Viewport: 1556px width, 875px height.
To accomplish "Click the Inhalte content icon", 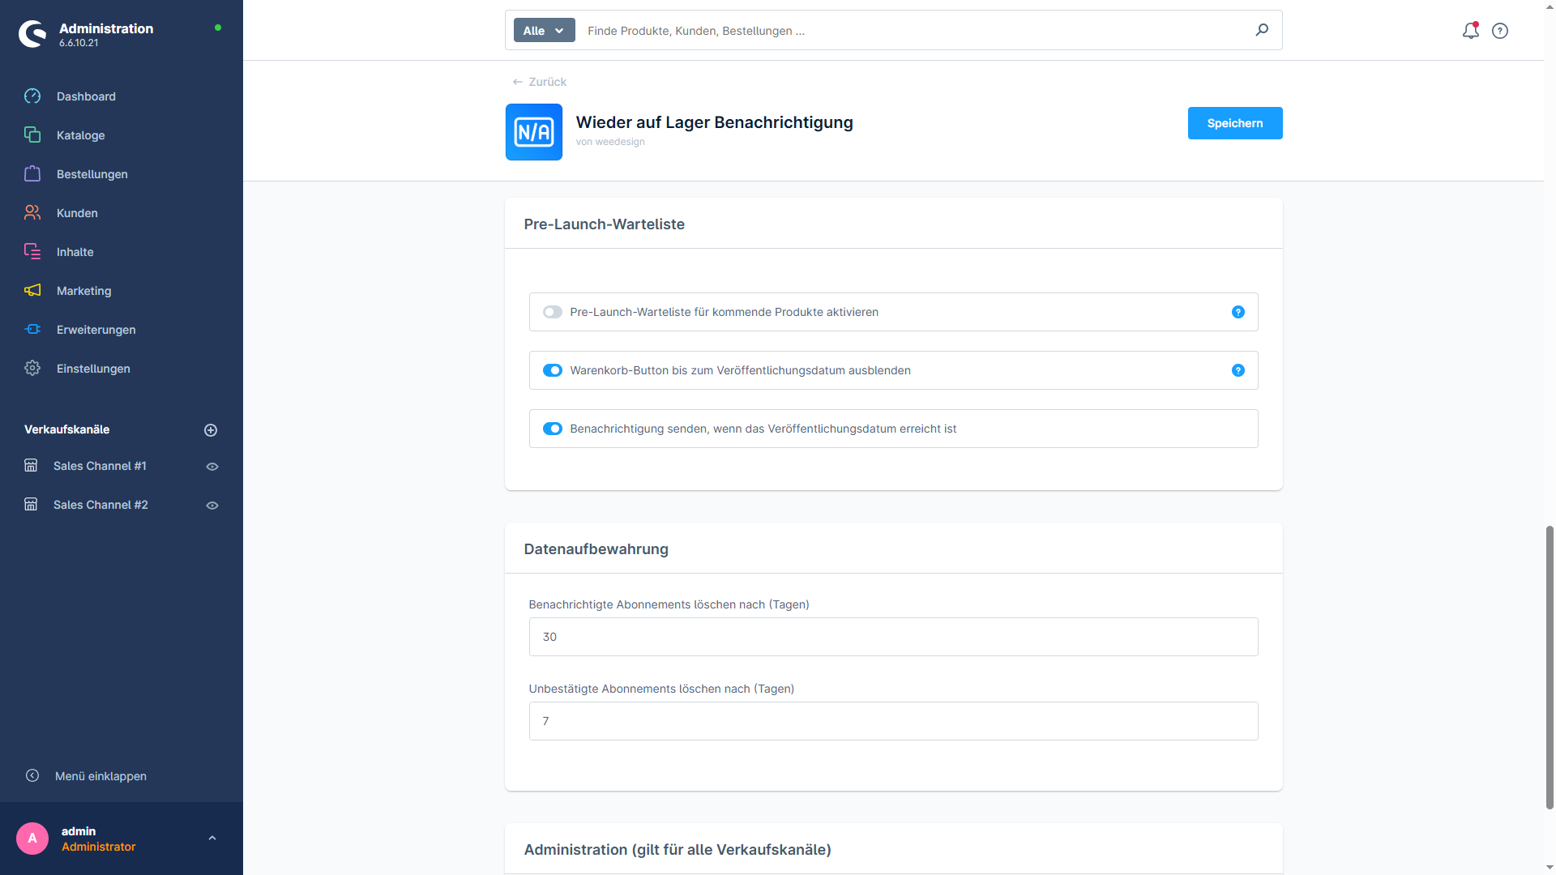I will (x=32, y=252).
